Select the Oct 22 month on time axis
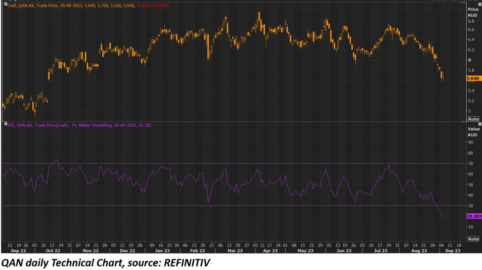Screen dimensions: 482x270 42,251
